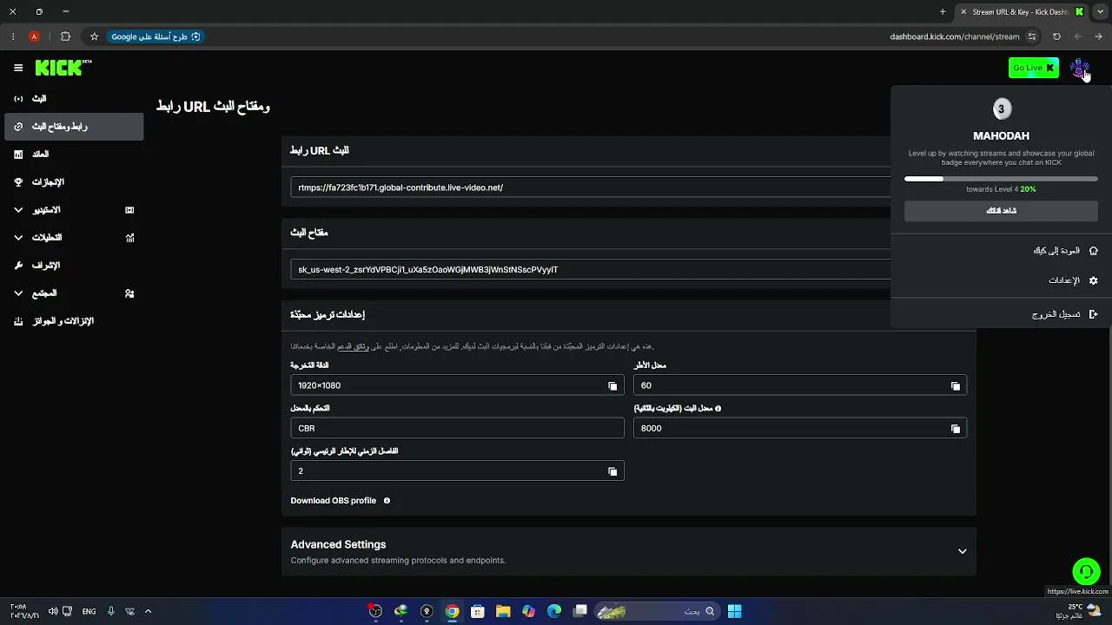
Task: Click the Analytics chart icon in the sidebar
Action: pyautogui.click(x=129, y=238)
